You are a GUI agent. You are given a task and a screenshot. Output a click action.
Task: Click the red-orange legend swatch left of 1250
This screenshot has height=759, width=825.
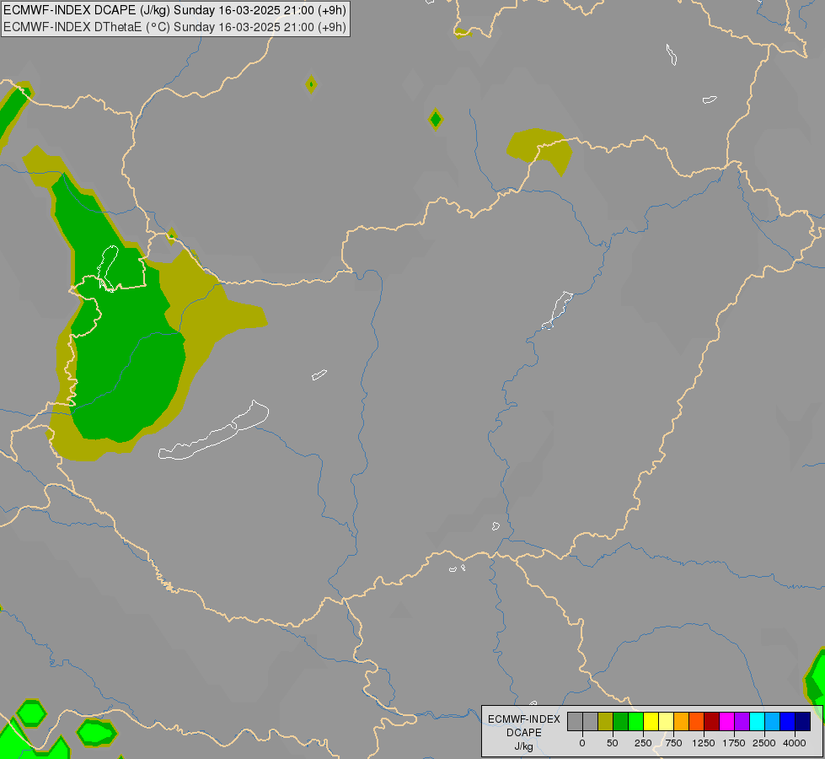click(x=697, y=722)
